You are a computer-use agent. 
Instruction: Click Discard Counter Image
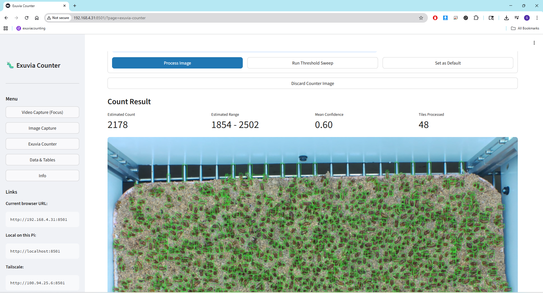pyautogui.click(x=312, y=83)
